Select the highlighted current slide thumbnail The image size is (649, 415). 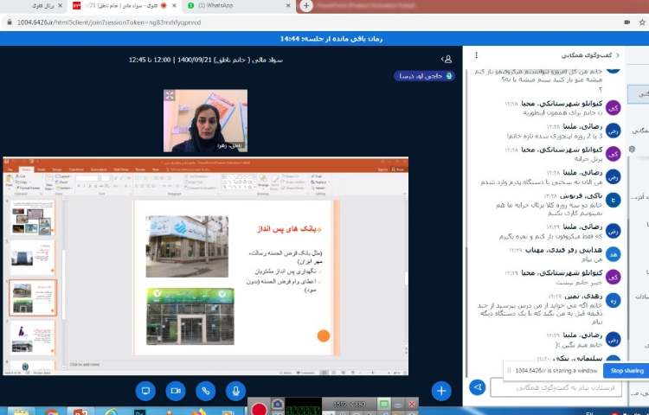coord(33,297)
